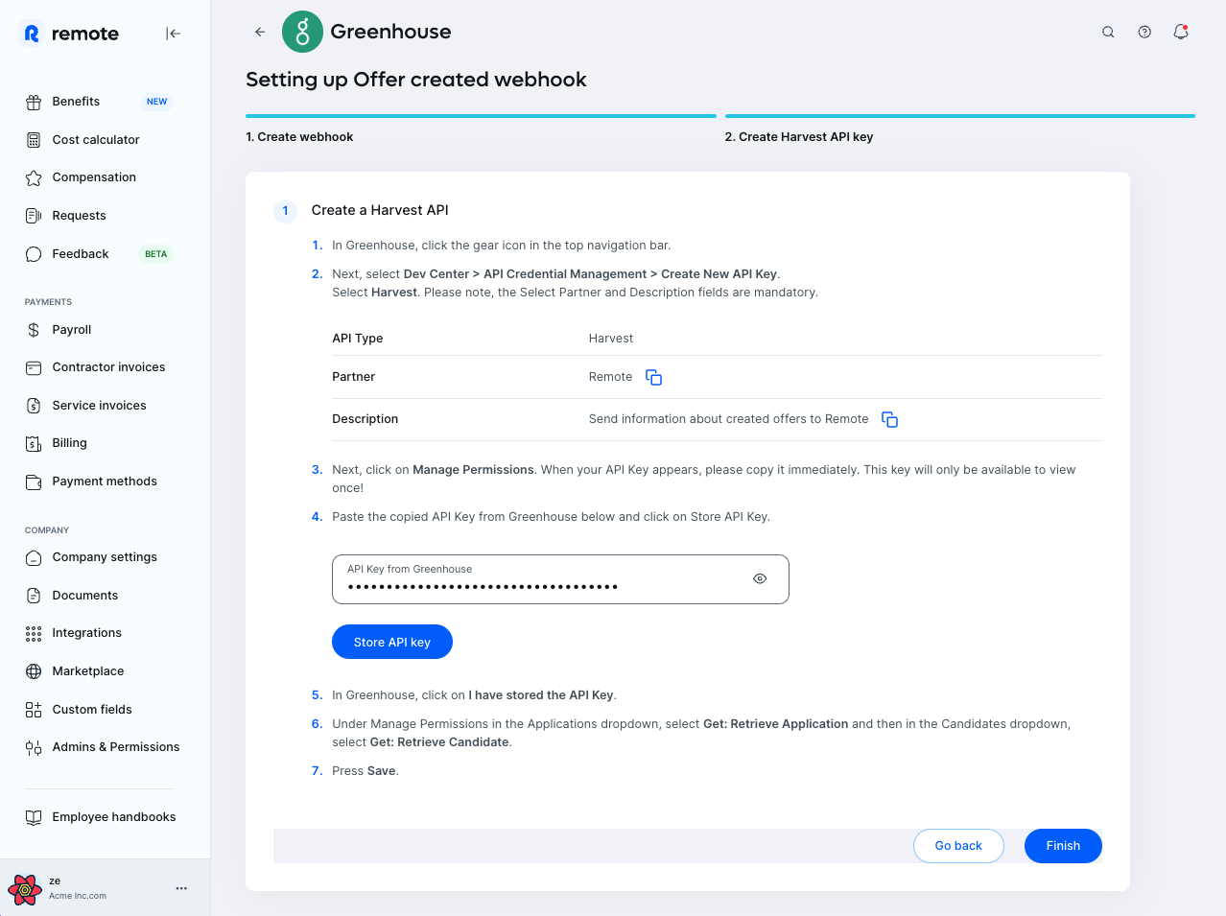This screenshot has width=1226, height=916.
Task: Click the Greenhouse logo icon
Action: pos(302,32)
